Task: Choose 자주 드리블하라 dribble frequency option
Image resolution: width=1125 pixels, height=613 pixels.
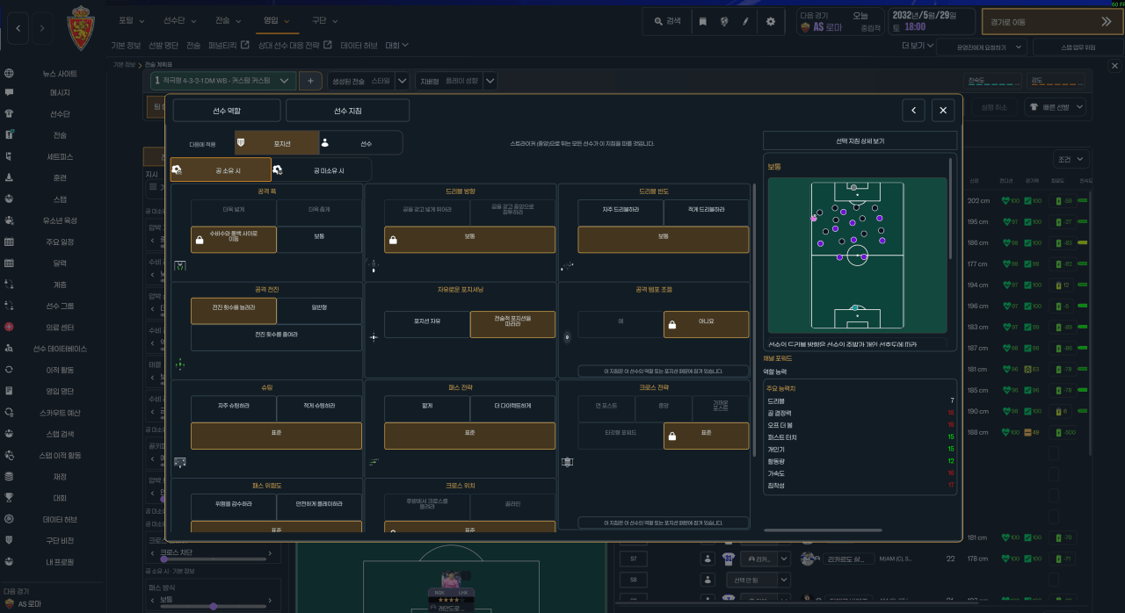Action: coord(621,210)
